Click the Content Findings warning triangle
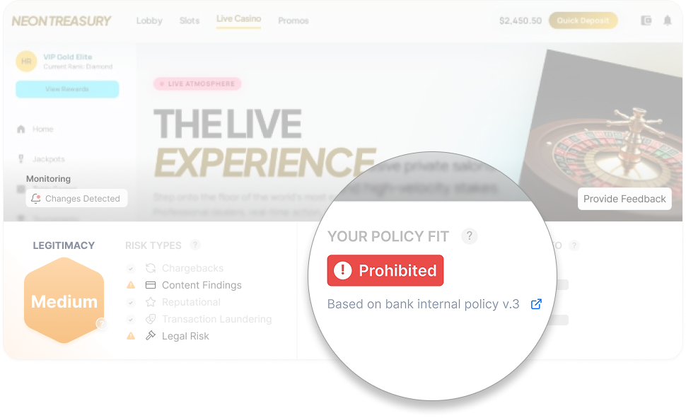The width and height of the screenshot is (686, 418). point(130,285)
